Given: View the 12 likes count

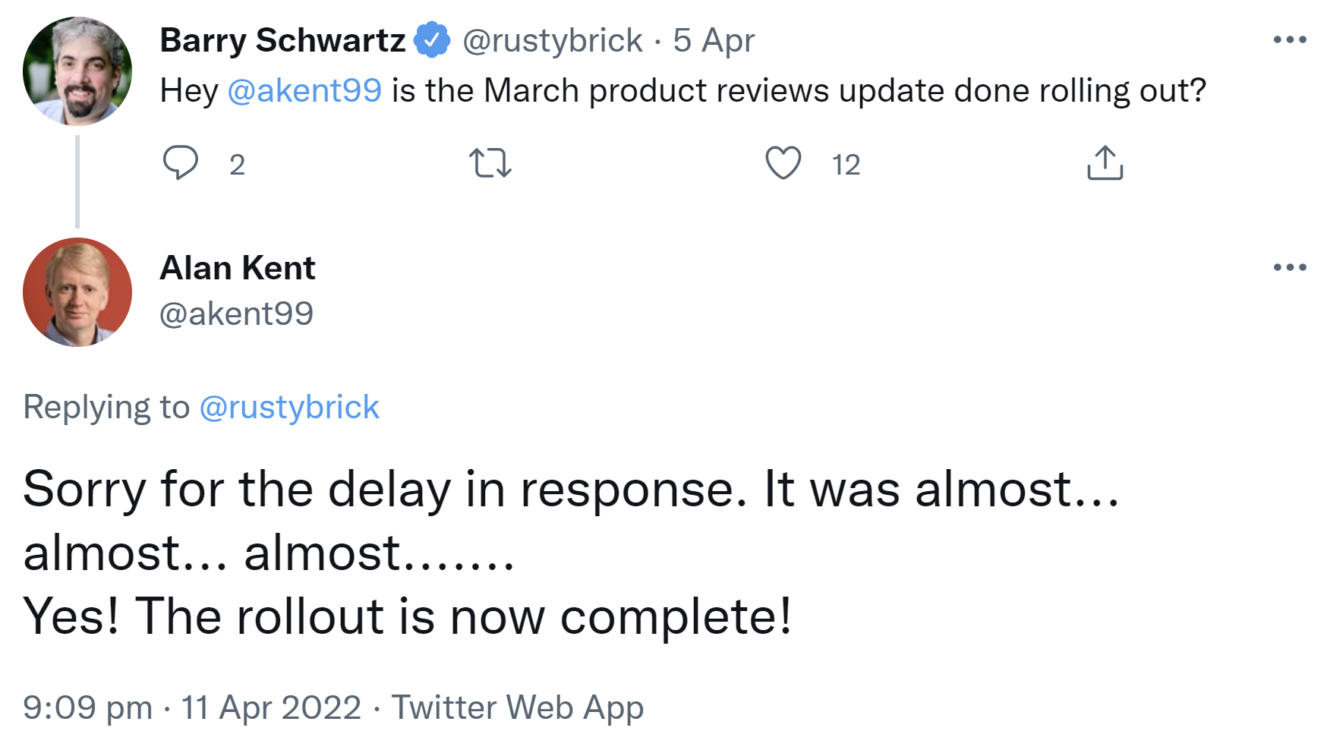Looking at the screenshot, I should 845,165.
